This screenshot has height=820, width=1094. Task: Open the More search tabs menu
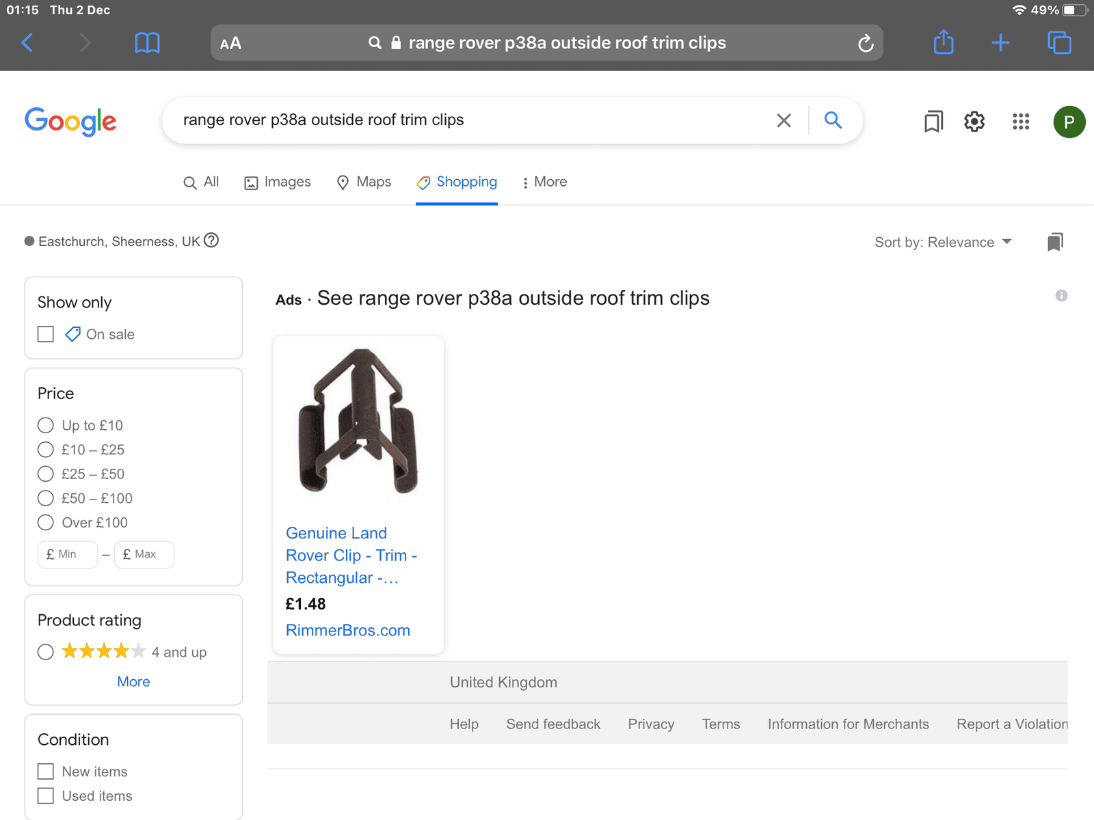[x=544, y=182]
